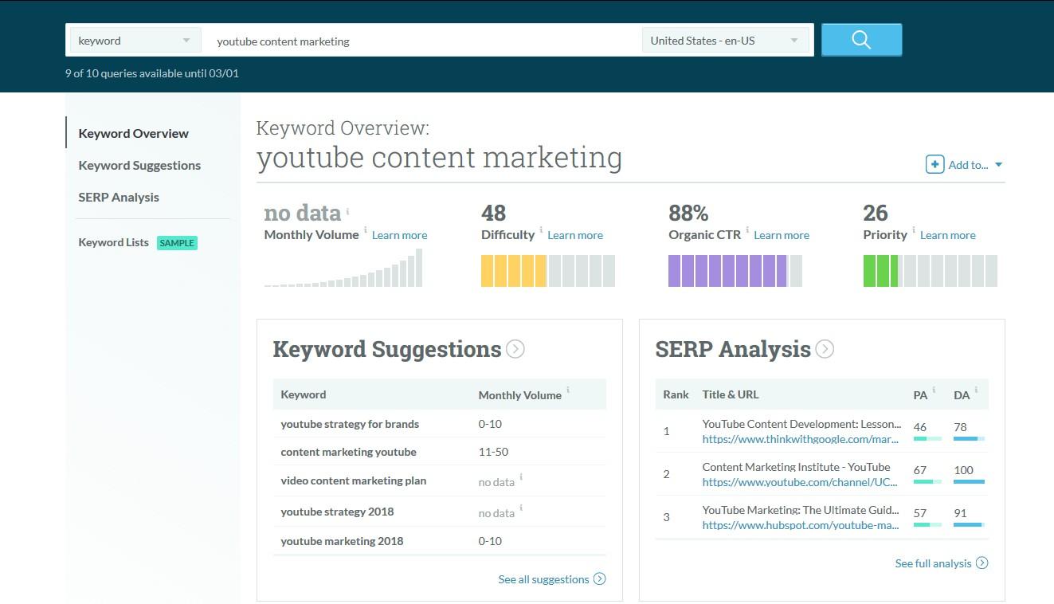This screenshot has height=604, width=1054.
Task: Click info icon in Monthly Volume column header
Action: tap(568, 390)
